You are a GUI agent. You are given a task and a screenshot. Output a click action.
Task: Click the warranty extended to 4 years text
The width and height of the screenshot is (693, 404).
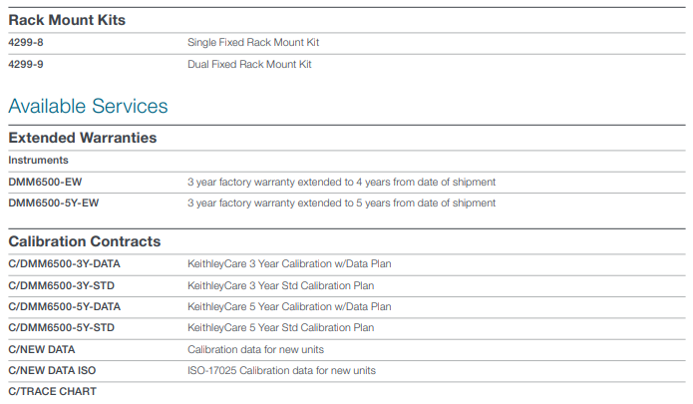coord(341,183)
